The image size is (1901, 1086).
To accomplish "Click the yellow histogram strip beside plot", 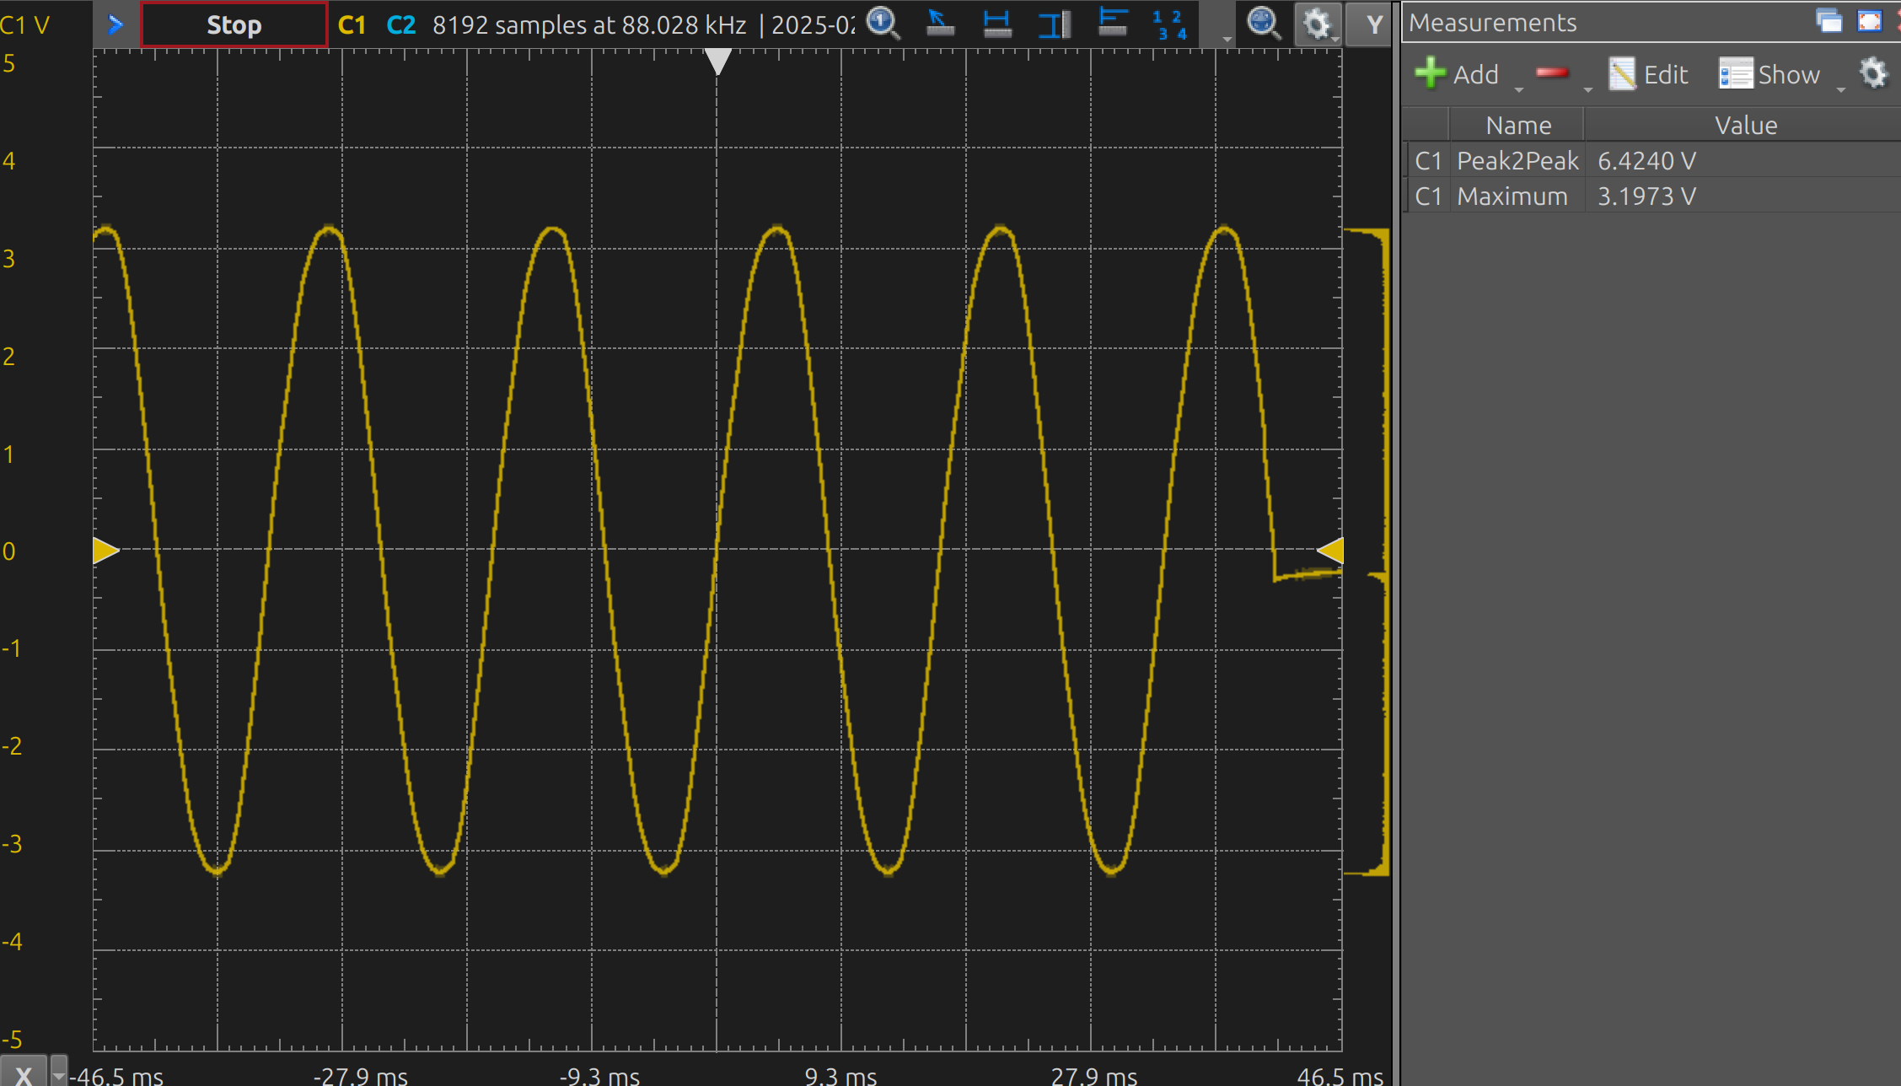I will click(1367, 551).
